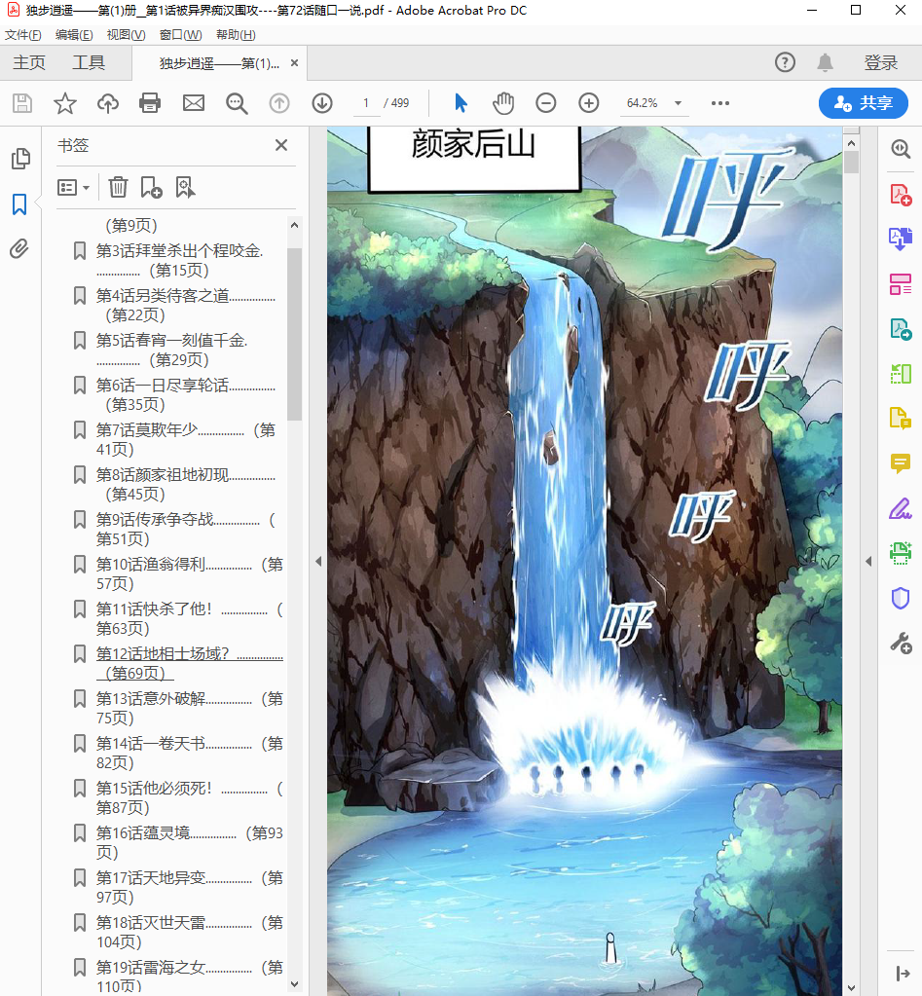Open 编辑(E) menu

coord(74,35)
